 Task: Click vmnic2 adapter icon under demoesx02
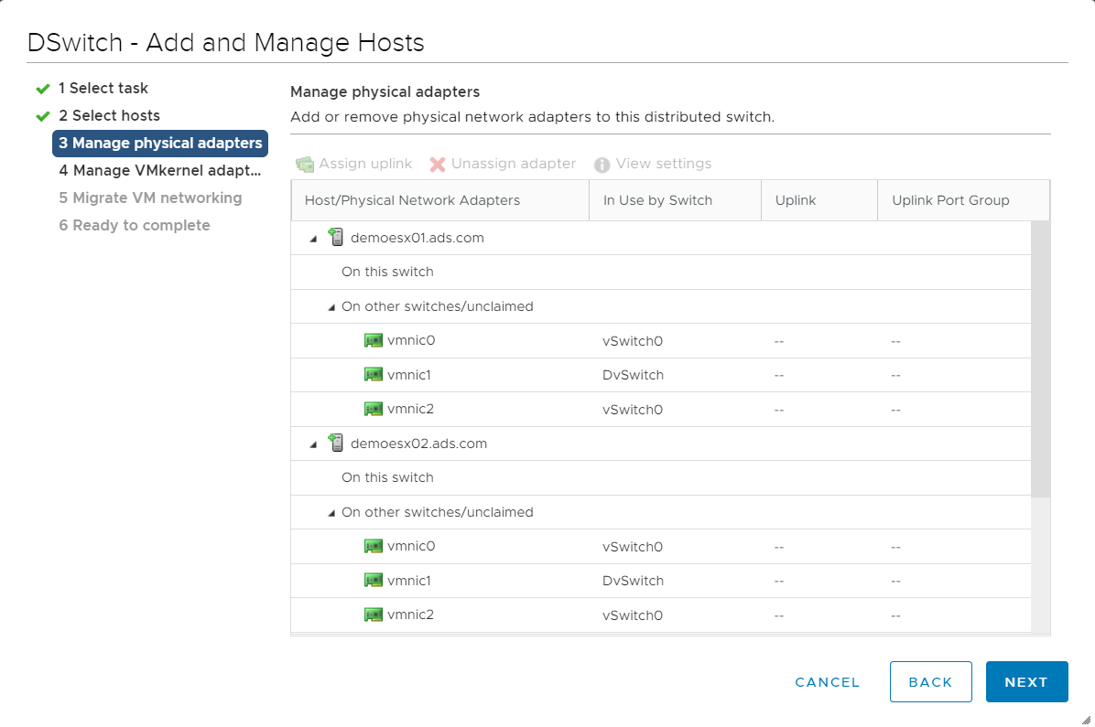click(x=374, y=615)
